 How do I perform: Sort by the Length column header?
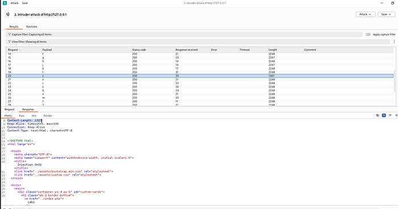click(285, 50)
